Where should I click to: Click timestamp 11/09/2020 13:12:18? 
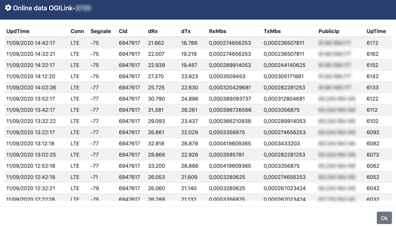pyautogui.click(x=30, y=144)
